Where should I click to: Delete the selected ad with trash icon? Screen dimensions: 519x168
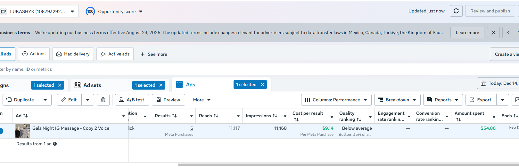coord(103,100)
